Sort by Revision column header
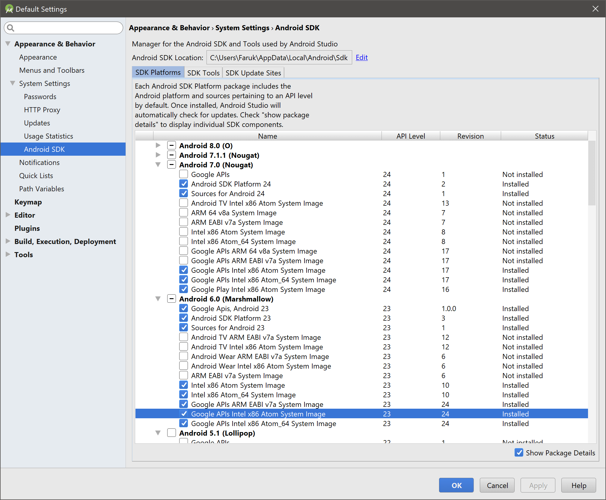 pyautogui.click(x=471, y=136)
